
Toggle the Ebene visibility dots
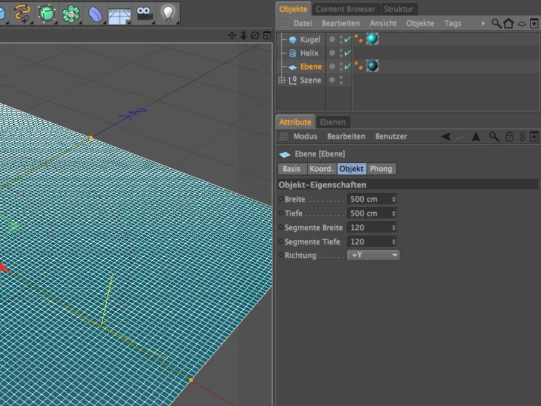tap(341, 66)
